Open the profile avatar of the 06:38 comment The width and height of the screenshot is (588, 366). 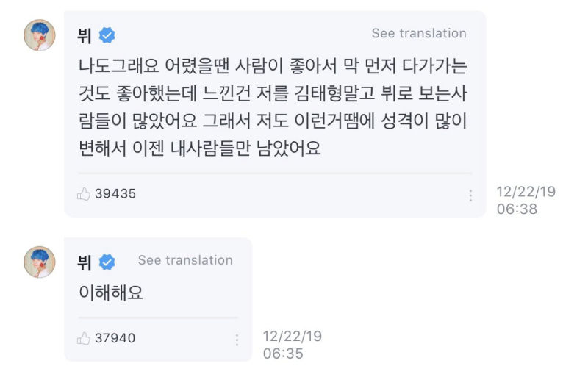pyautogui.click(x=40, y=35)
